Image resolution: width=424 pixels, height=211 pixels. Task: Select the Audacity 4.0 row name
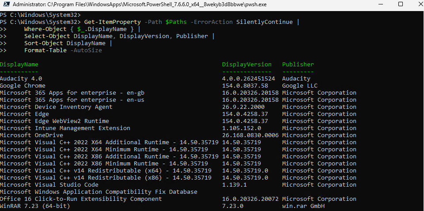point(21,79)
